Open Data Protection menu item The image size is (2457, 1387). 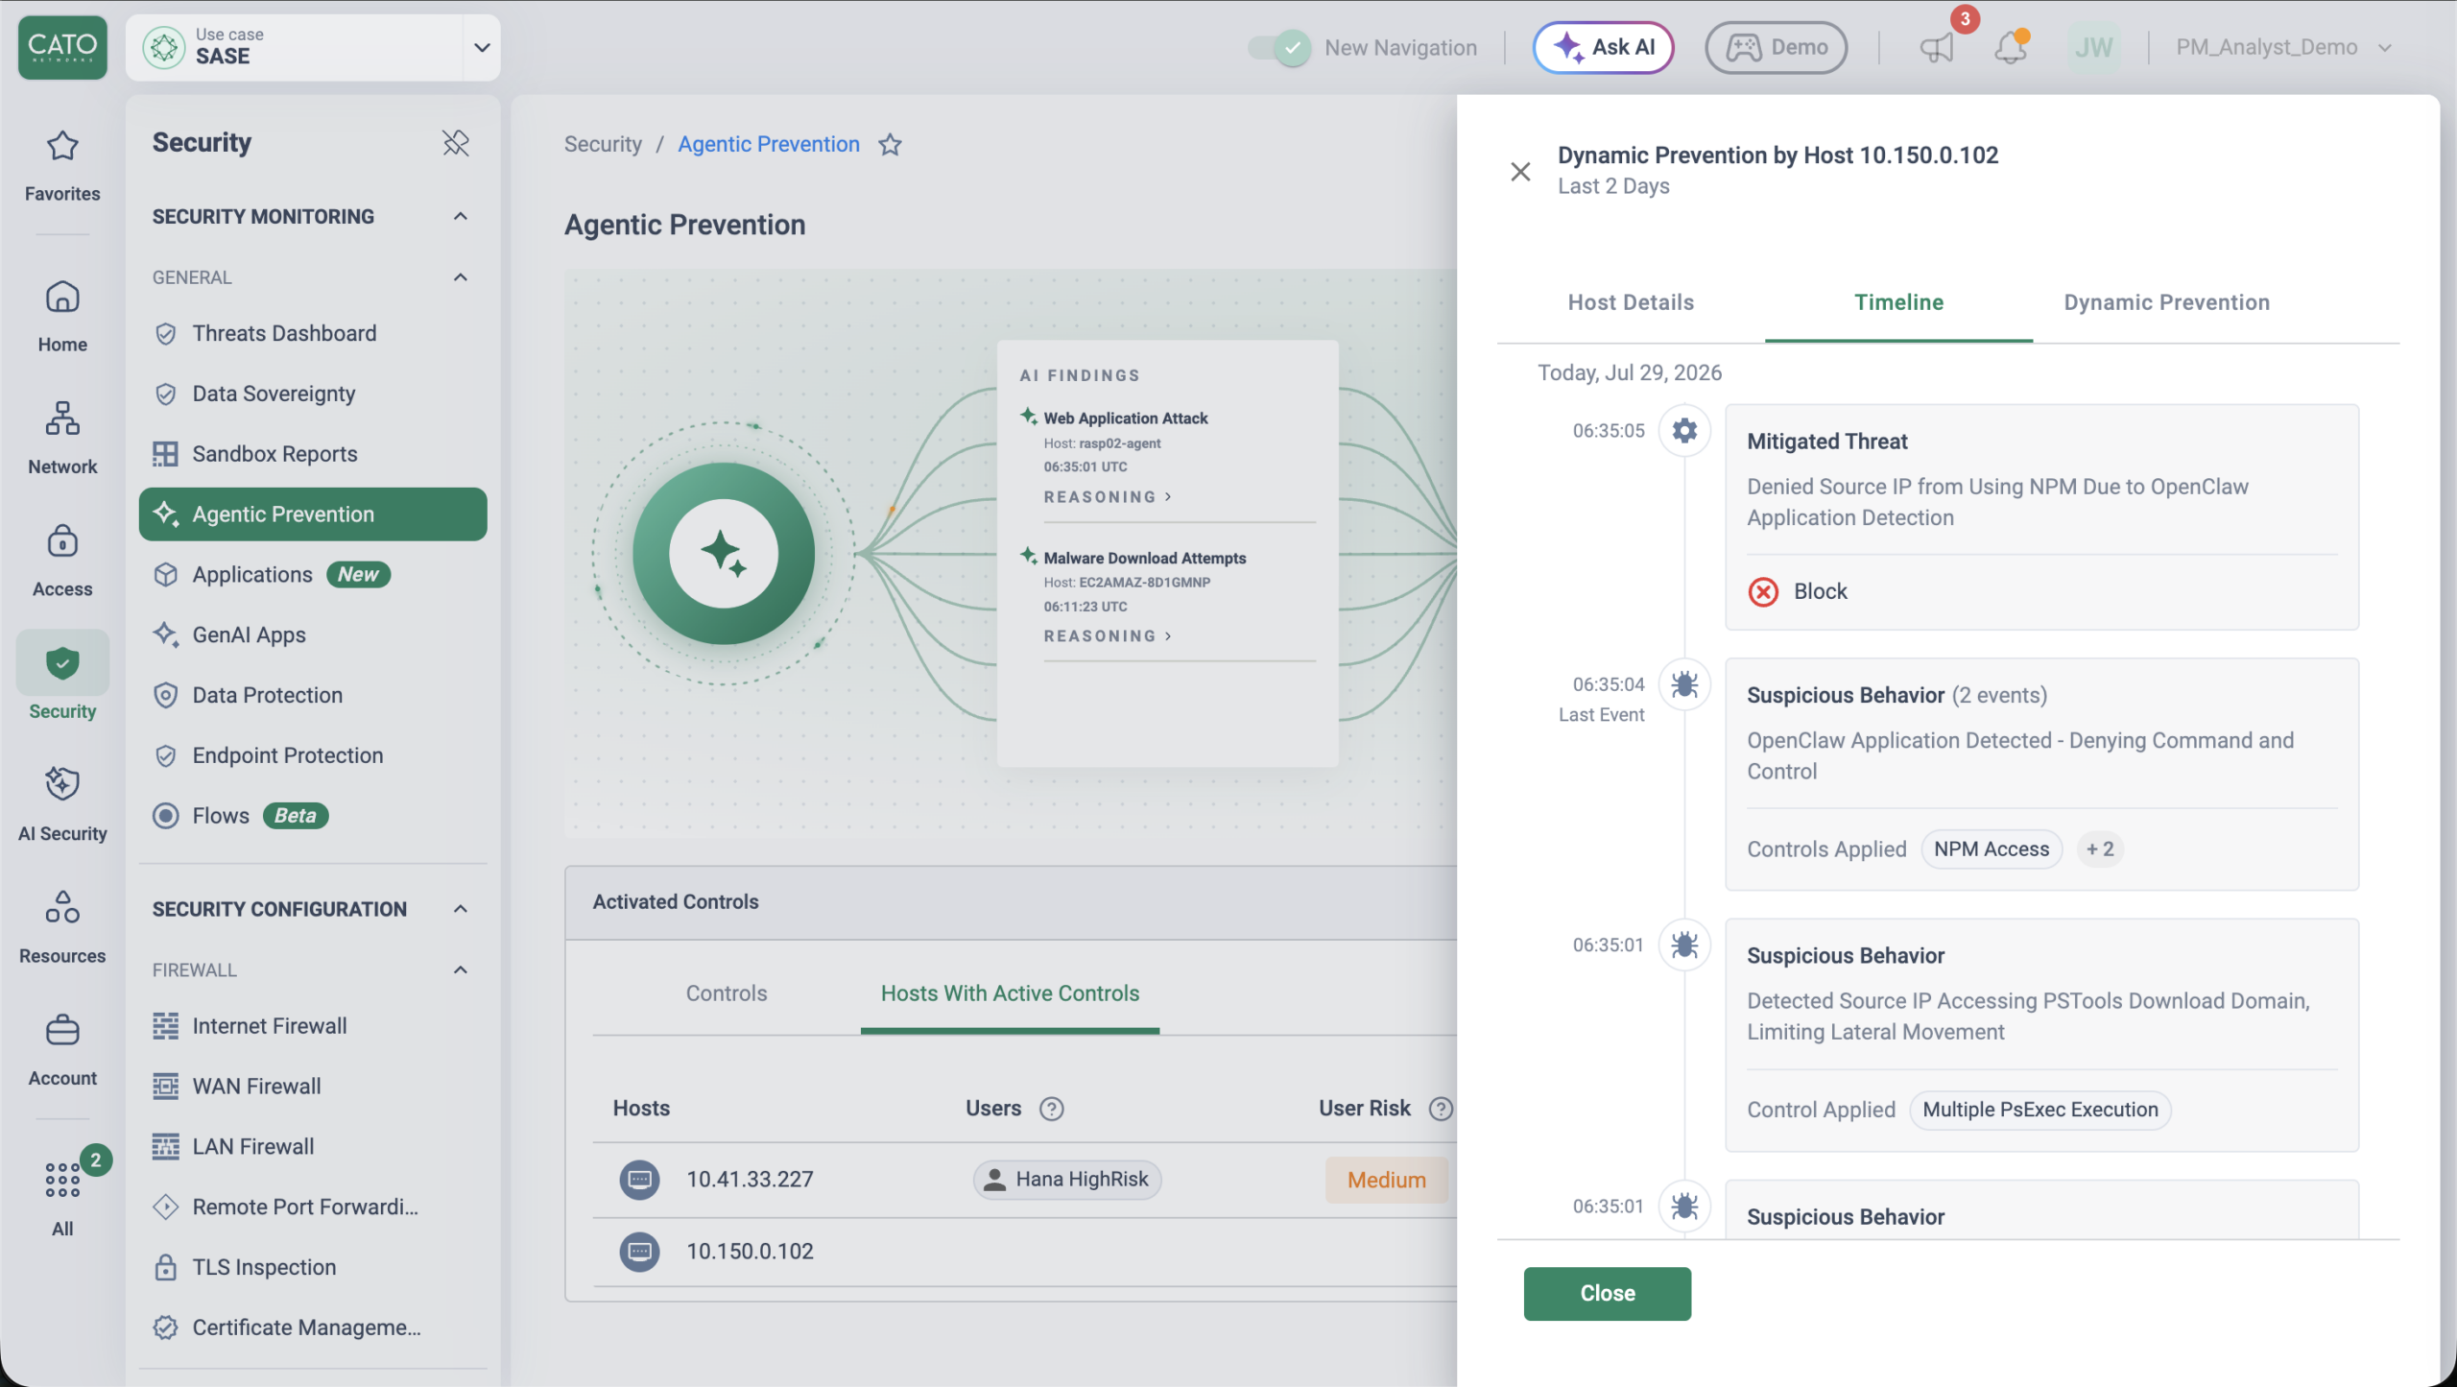pos(313,695)
